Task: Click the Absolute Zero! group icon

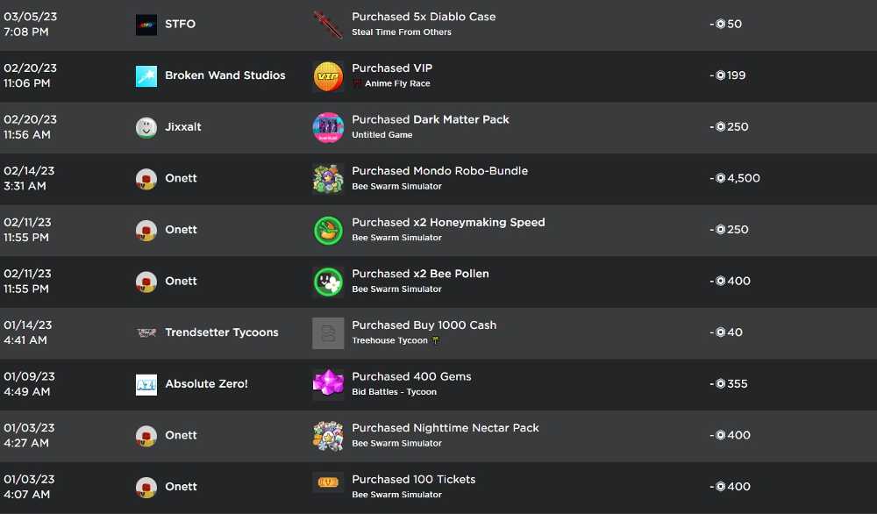Action: point(146,385)
